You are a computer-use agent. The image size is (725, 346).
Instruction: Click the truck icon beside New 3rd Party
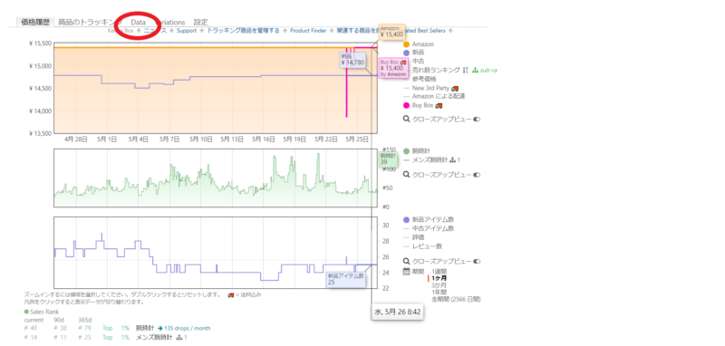click(x=455, y=88)
